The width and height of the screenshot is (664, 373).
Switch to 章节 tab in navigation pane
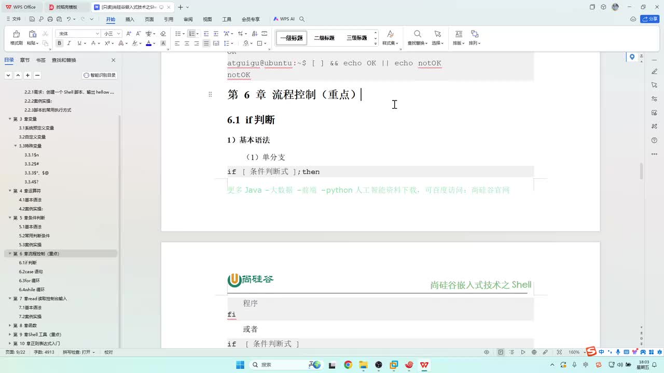[25, 60]
